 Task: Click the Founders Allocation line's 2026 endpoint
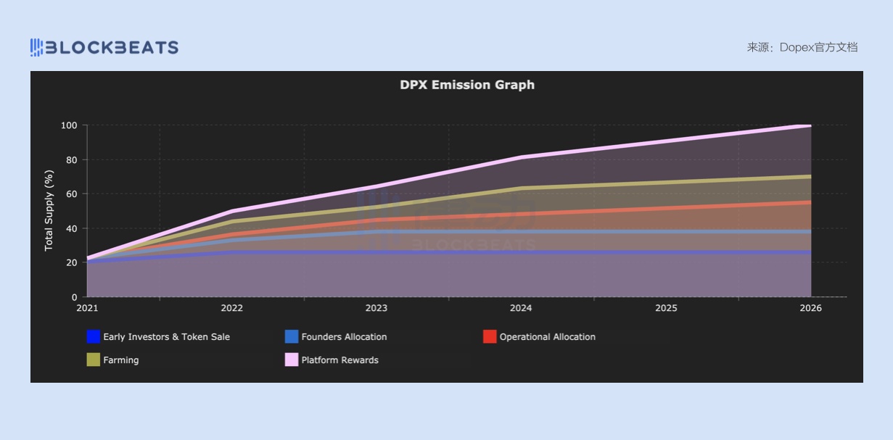pyautogui.click(x=810, y=232)
